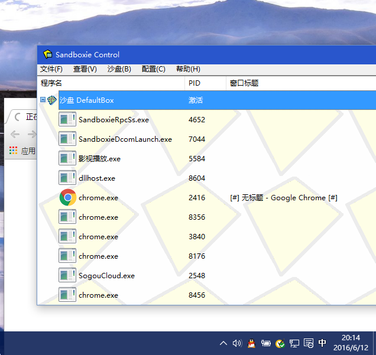The height and width of the screenshot is (355, 376).
Task: Open the clock showing 20:14
Action: coord(351,343)
